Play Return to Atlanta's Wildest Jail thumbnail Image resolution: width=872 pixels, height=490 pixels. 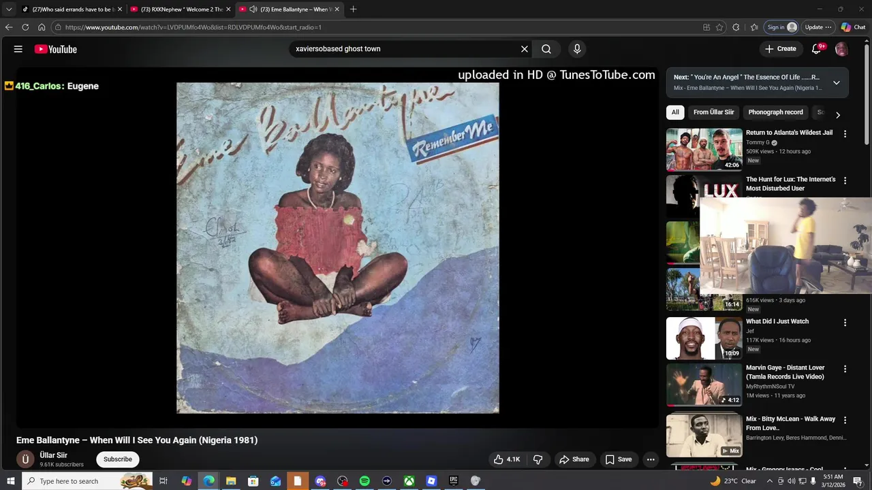(704, 149)
